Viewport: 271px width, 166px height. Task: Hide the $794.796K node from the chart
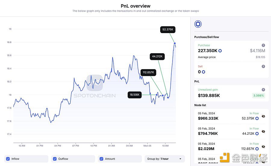pyautogui.click(x=263, y=131)
